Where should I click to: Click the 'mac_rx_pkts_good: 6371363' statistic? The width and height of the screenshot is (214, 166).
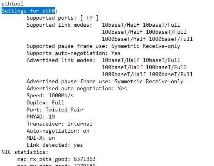[56, 159]
